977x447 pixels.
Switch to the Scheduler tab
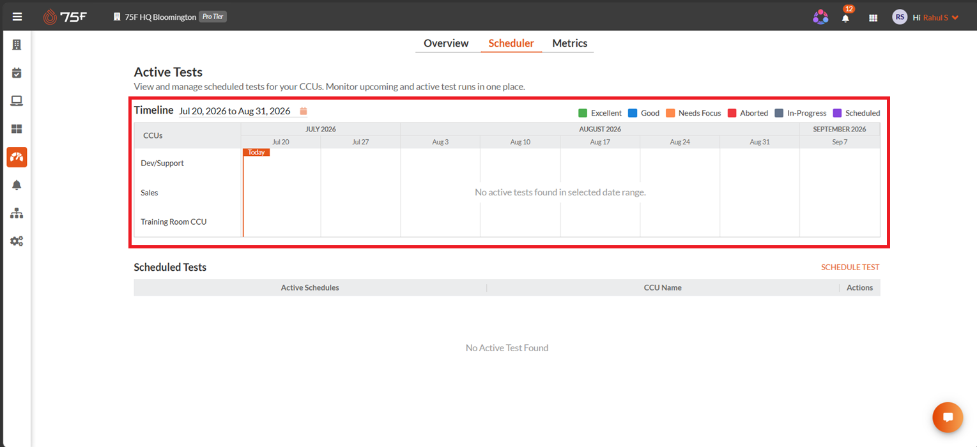[511, 43]
